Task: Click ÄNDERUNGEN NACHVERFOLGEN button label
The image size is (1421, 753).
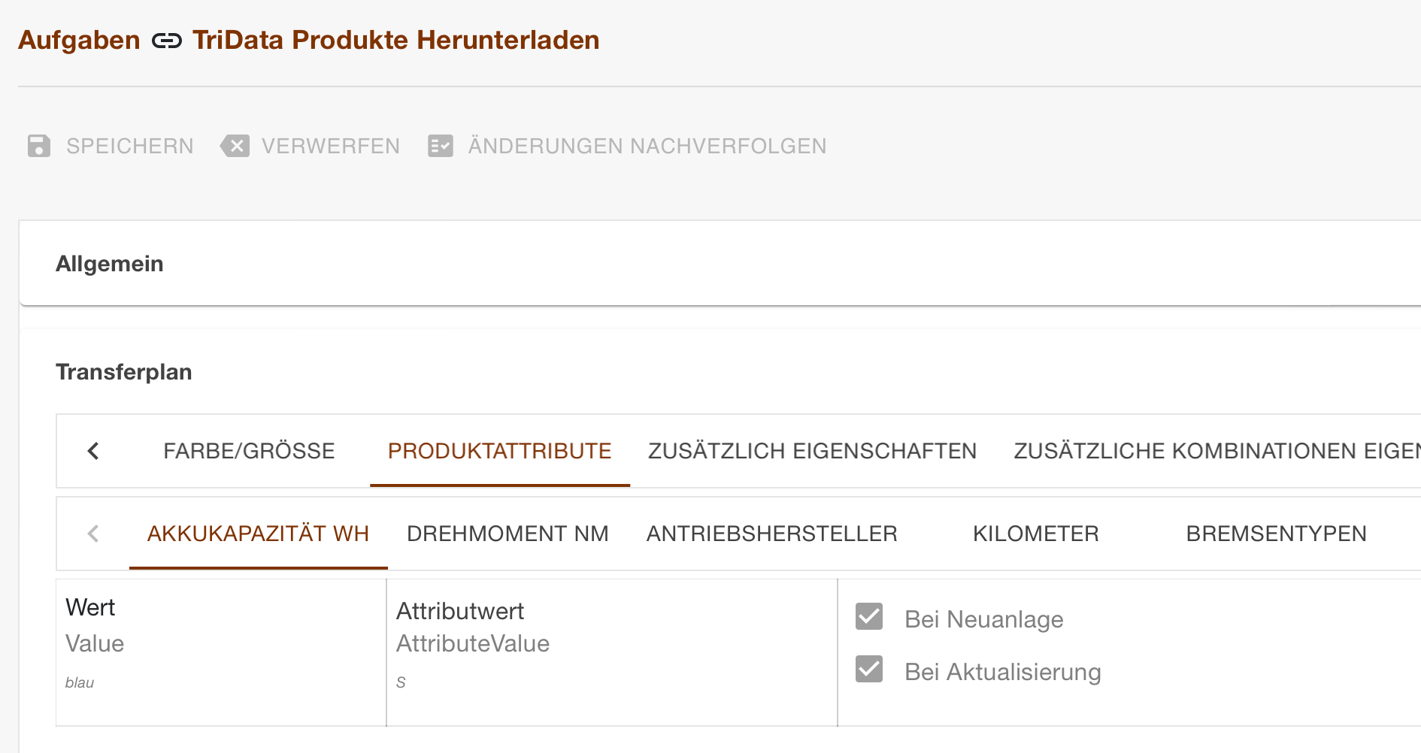Action: click(x=647, y=146)
